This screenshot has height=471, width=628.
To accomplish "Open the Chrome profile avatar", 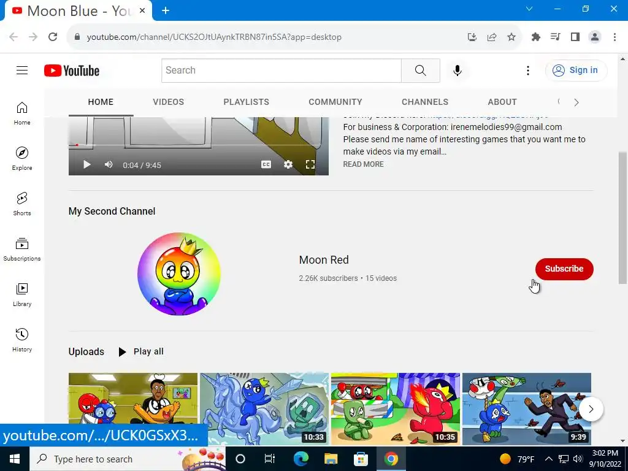I will [x=595, y=37].
